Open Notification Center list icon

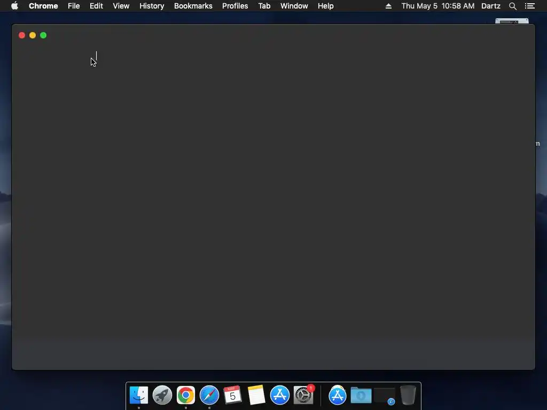(529, 6)
